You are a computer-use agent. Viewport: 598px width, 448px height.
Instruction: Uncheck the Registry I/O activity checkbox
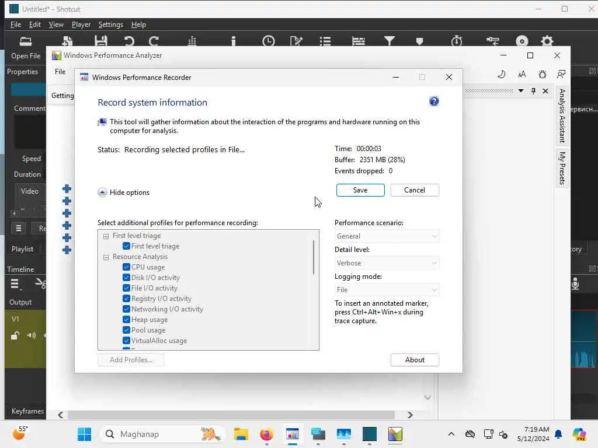(x=126, y=299)
